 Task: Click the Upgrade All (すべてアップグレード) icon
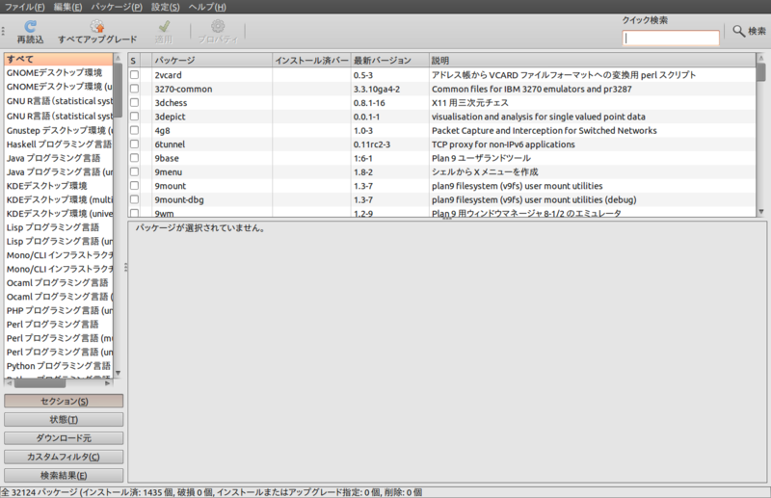[x=97, y=26]
